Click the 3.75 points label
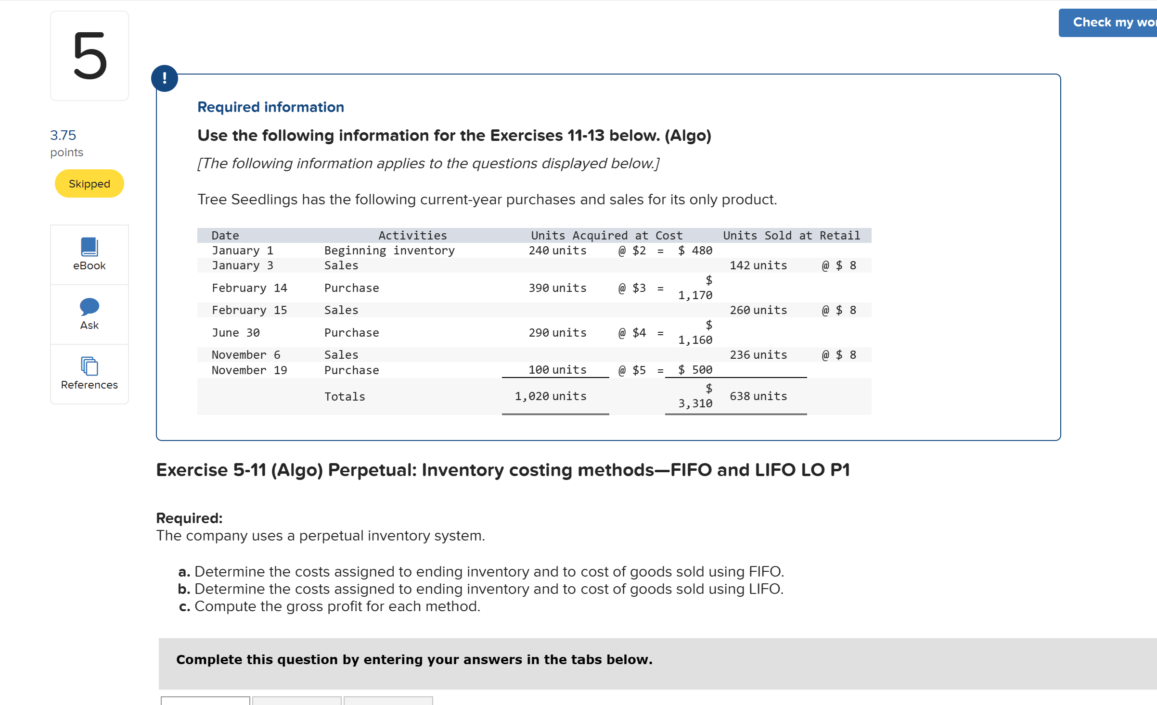The width and height of the screenshot is (1157, 705). 64,136
